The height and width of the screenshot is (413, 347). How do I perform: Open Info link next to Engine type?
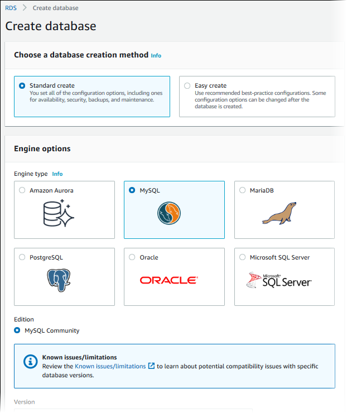[x=57, y=174]
